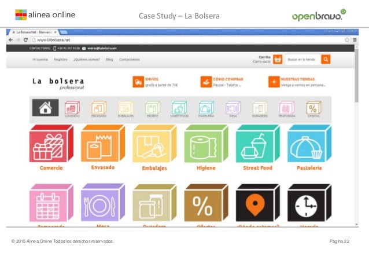The image size is (369, 256).
Task: Click the Comercio label link
Action: 51,168
